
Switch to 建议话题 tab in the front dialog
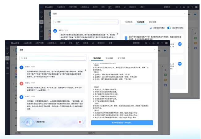tap(122, 58)
